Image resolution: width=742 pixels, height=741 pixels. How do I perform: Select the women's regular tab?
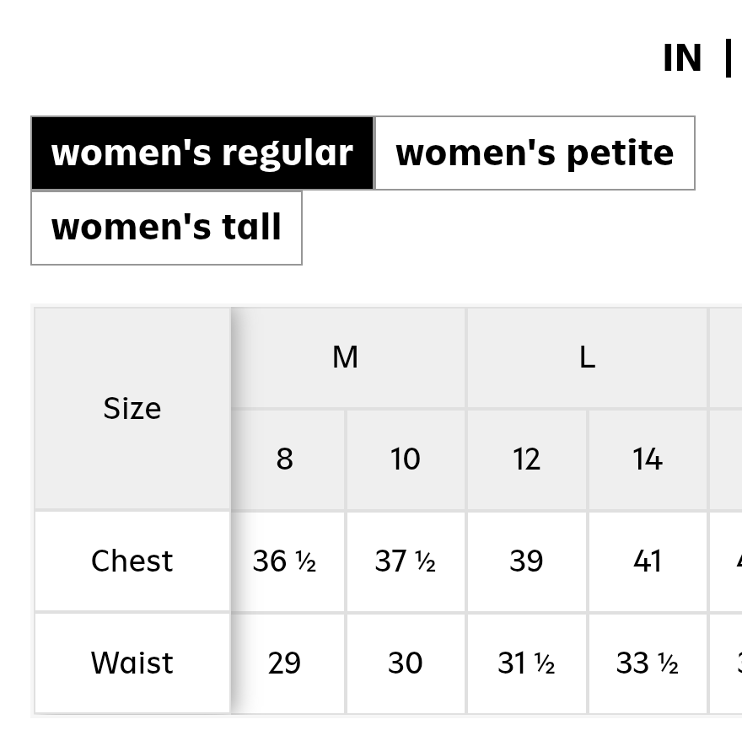pyautogui.click(x=202, y=153)
